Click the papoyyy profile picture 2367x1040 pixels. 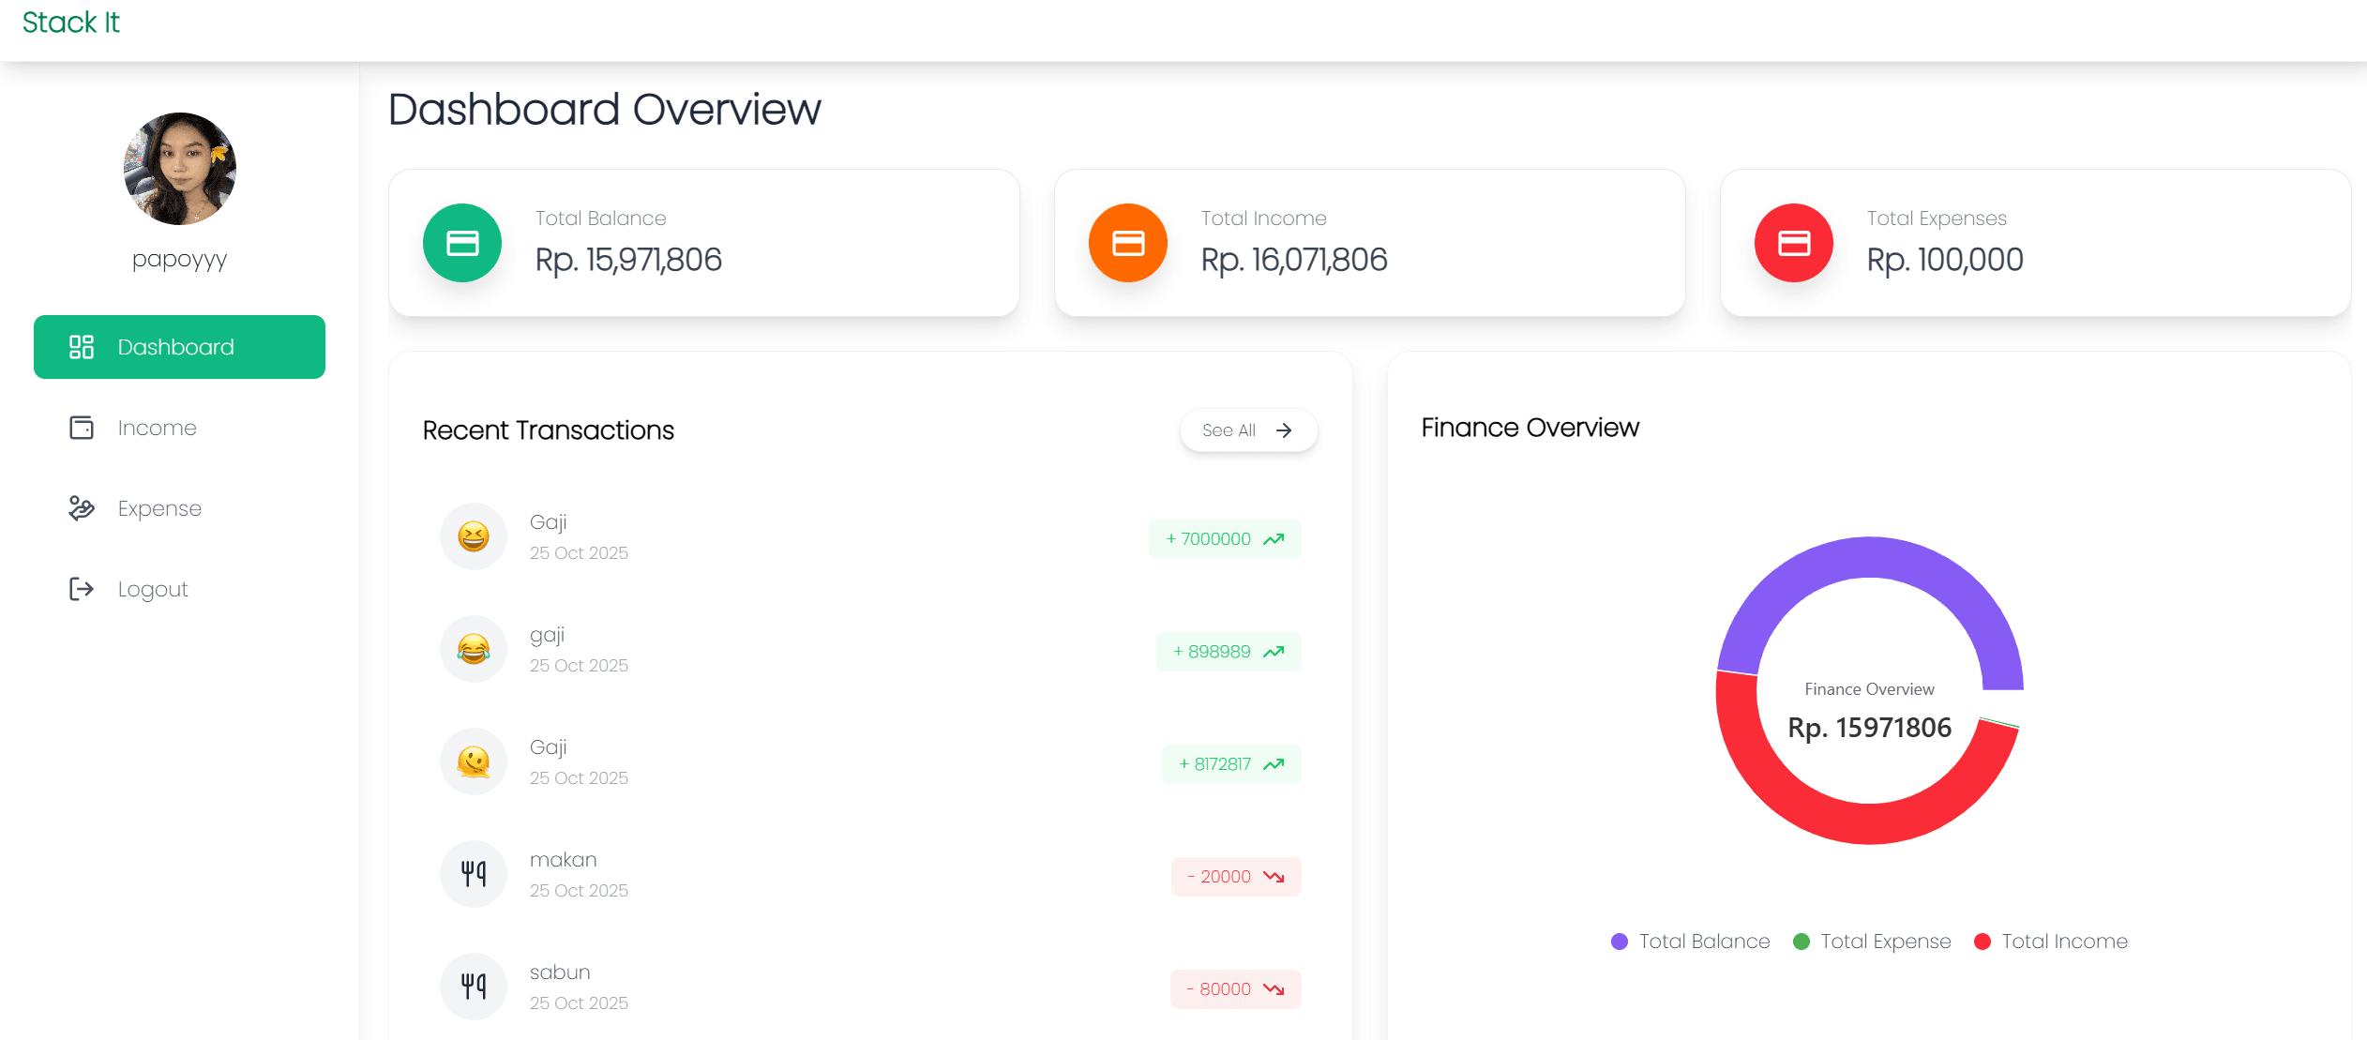coord(179,169)
